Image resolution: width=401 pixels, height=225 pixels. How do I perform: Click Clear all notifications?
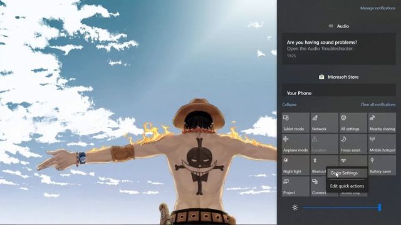378,104
